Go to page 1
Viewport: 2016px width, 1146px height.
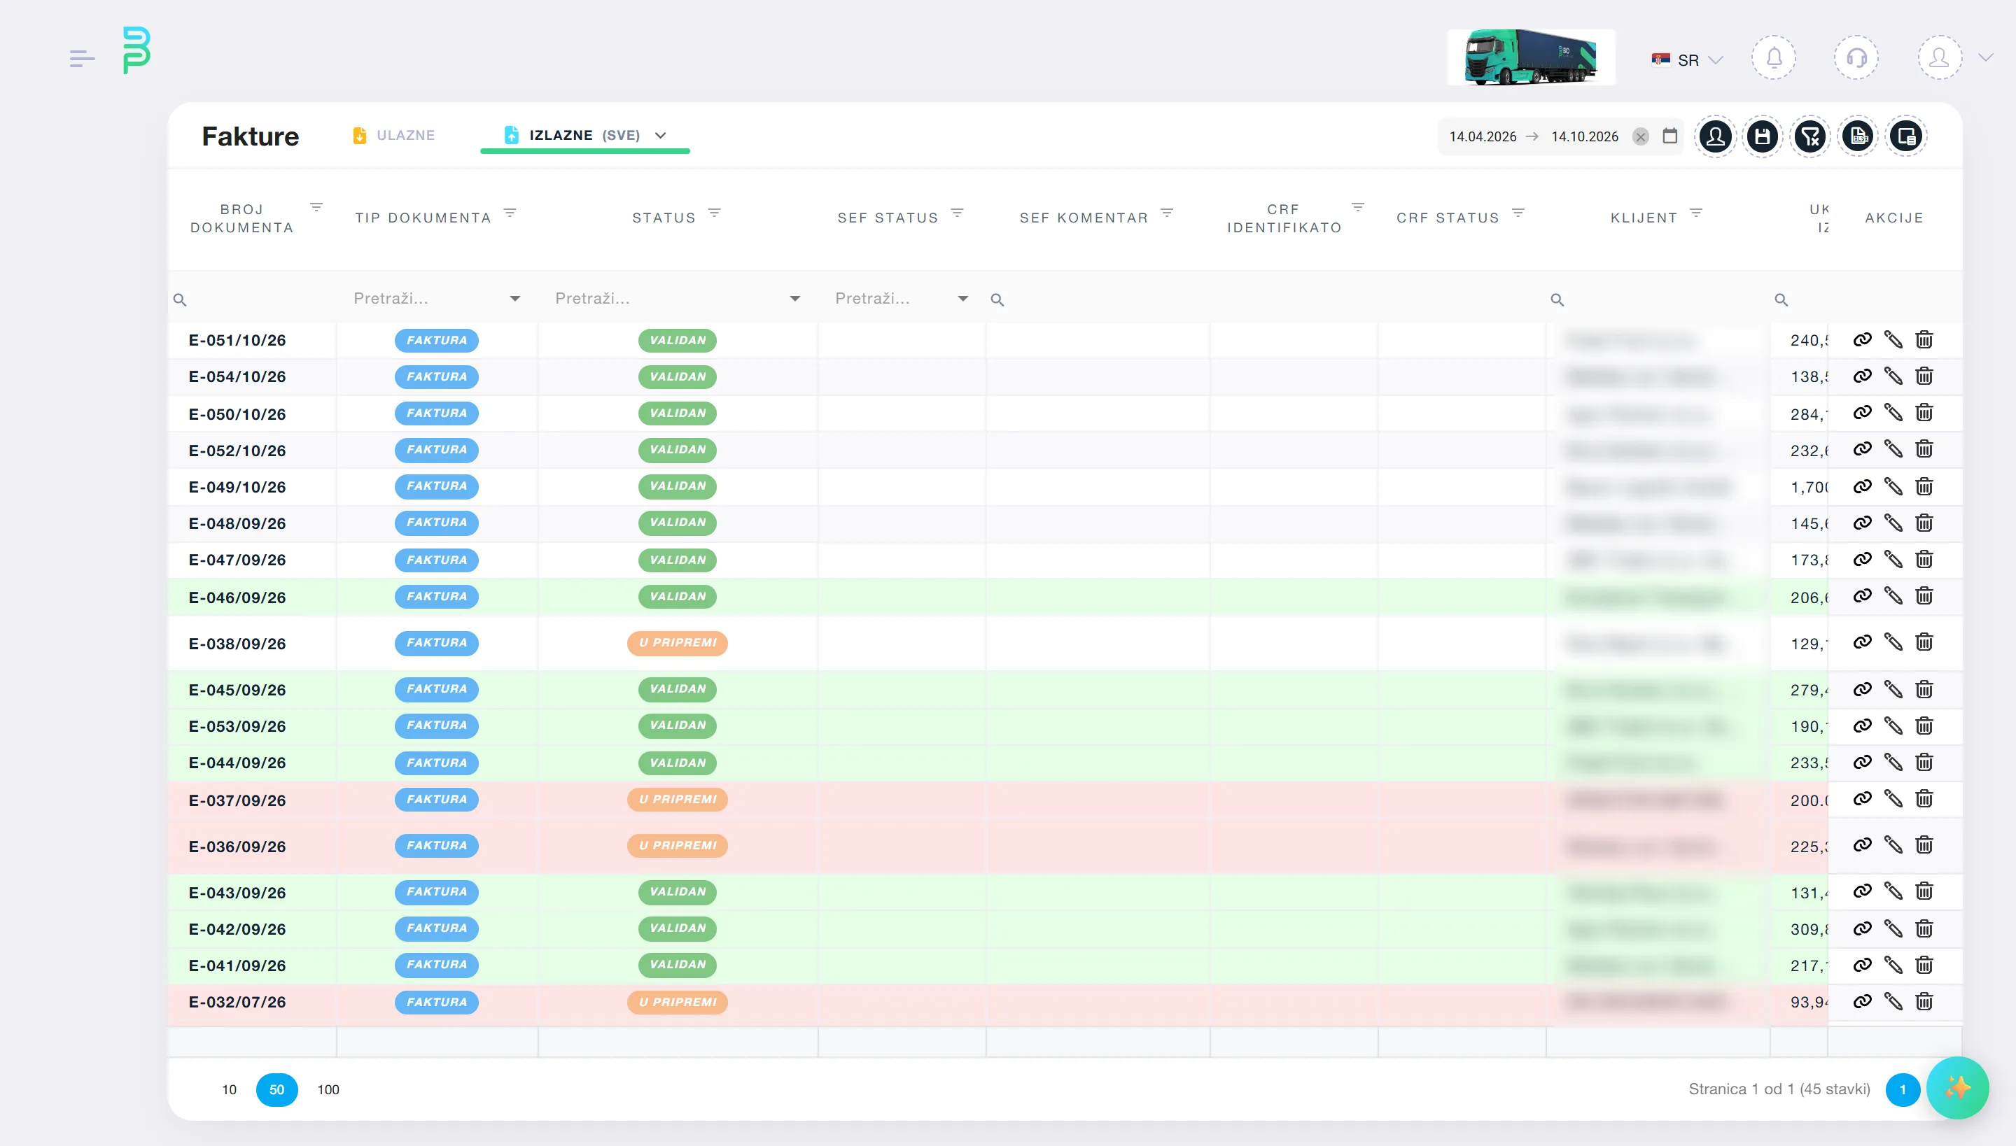tap(1903, 1089)
